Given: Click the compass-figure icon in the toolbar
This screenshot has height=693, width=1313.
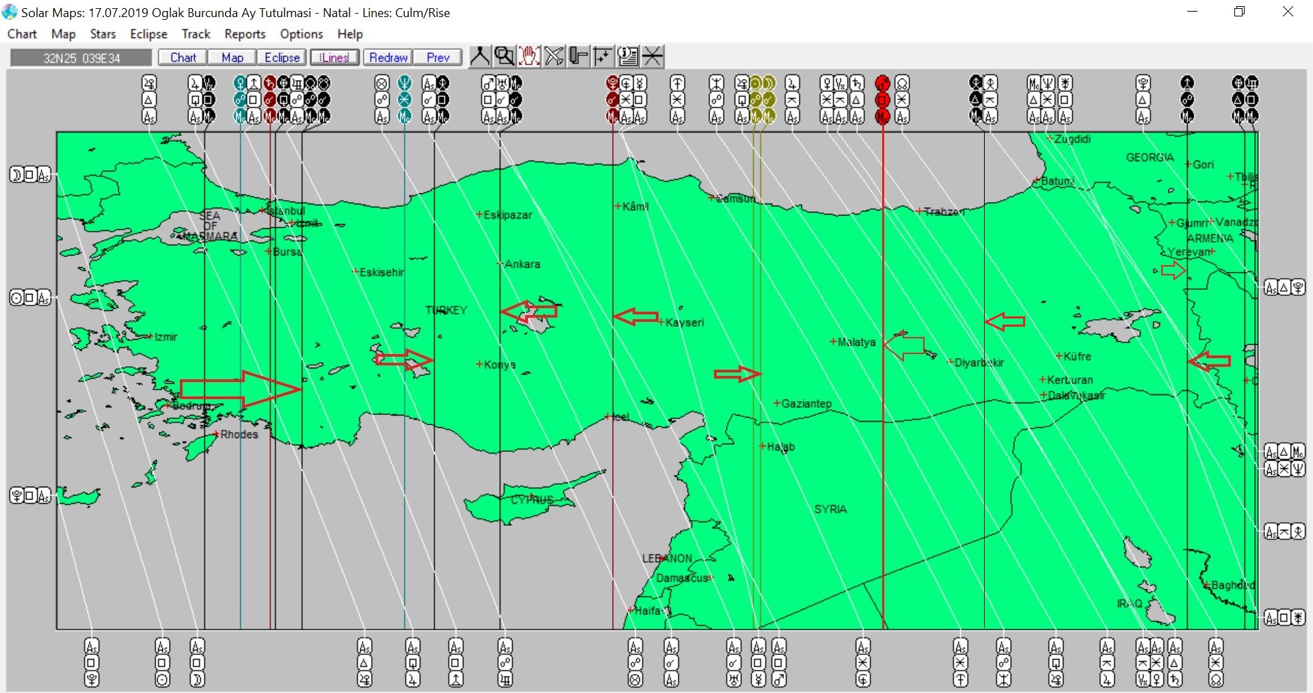Looking at the screenshot, I should pos(479,57).
